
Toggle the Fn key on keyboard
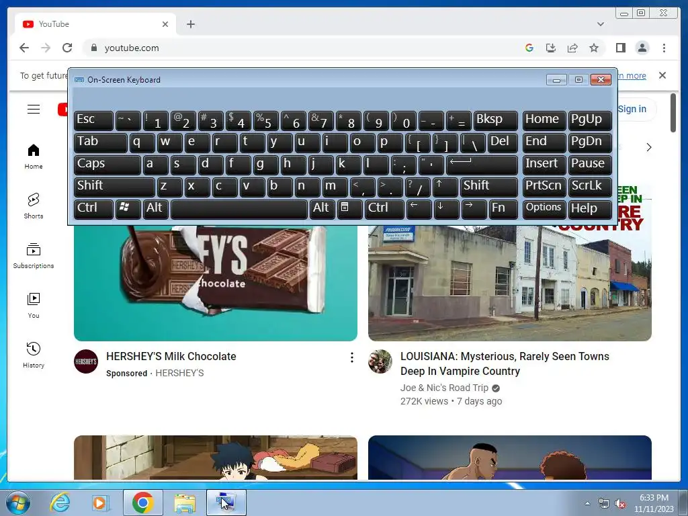pyautogui.click(x=503, y=210)
